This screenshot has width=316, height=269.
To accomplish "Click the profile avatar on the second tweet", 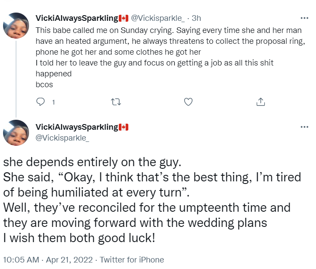I will tap(16, 133).
